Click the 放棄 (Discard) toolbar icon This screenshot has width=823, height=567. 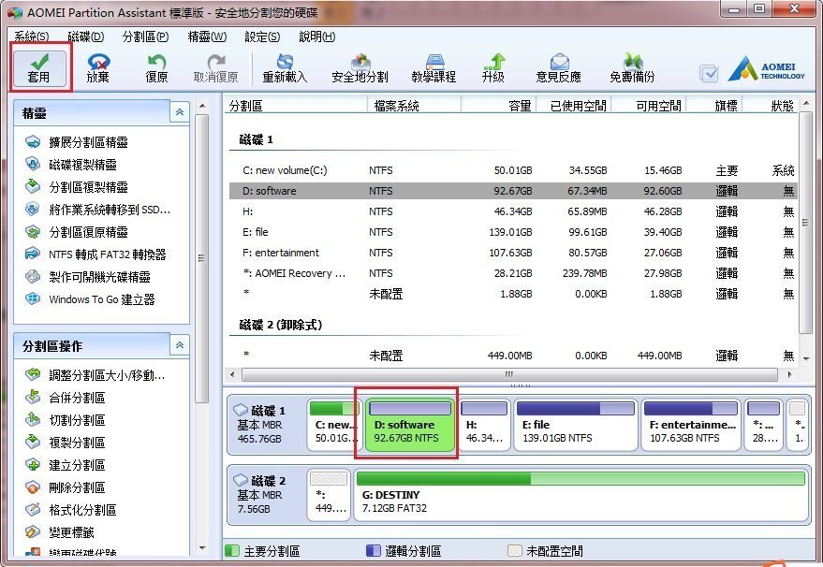click(x=98, y=68)
